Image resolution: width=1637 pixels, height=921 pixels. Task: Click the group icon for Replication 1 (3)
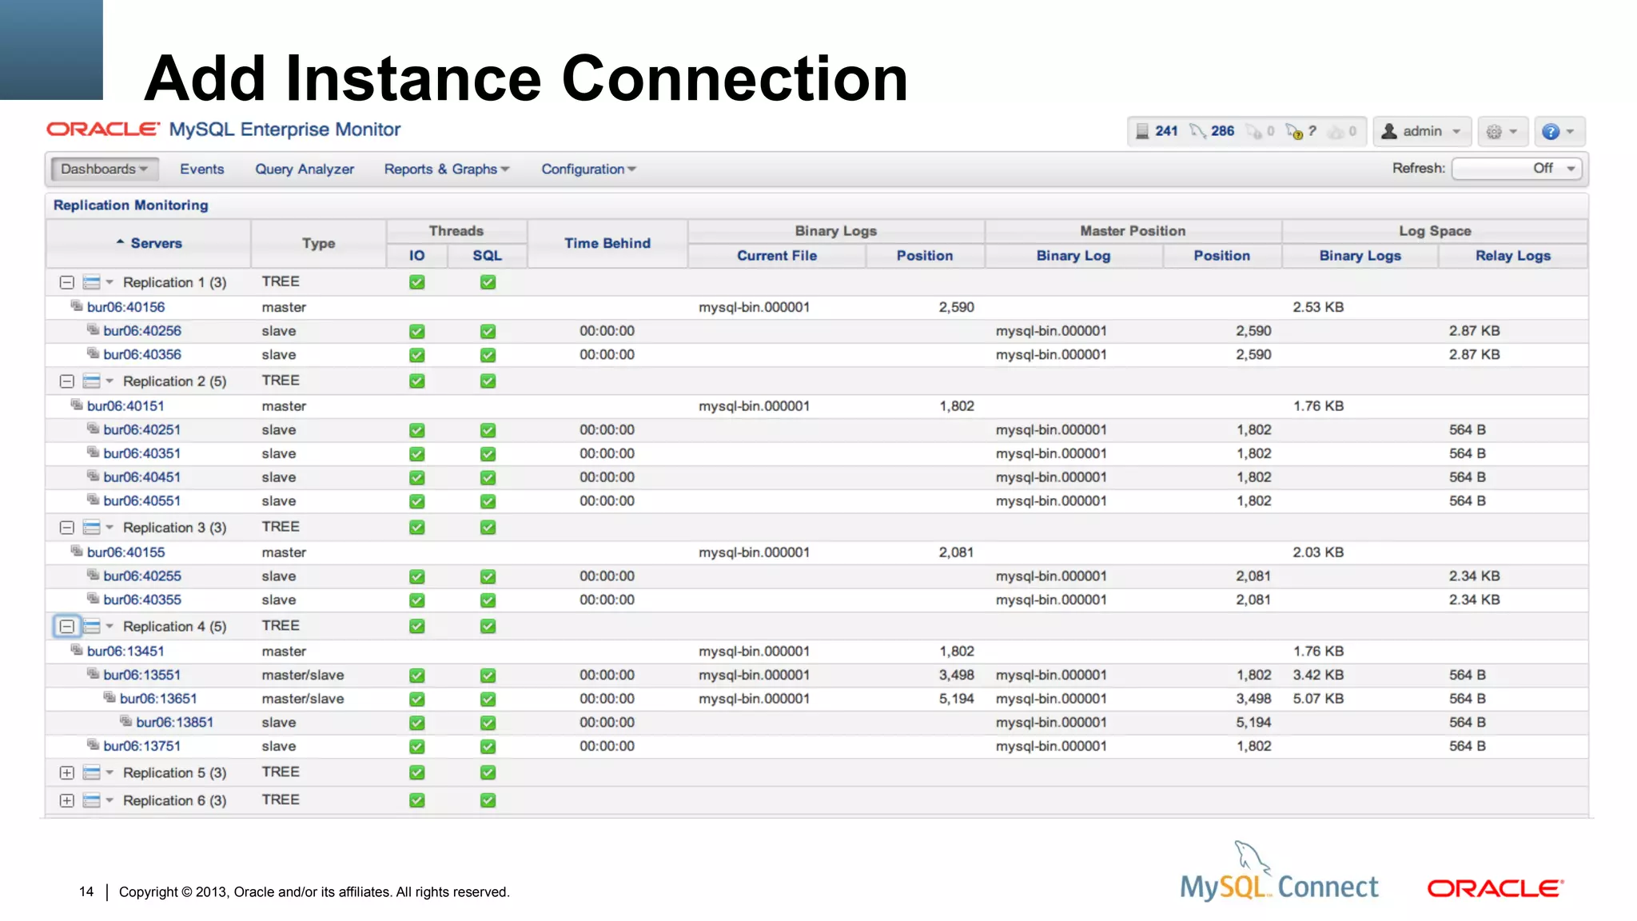pos(92,282)
